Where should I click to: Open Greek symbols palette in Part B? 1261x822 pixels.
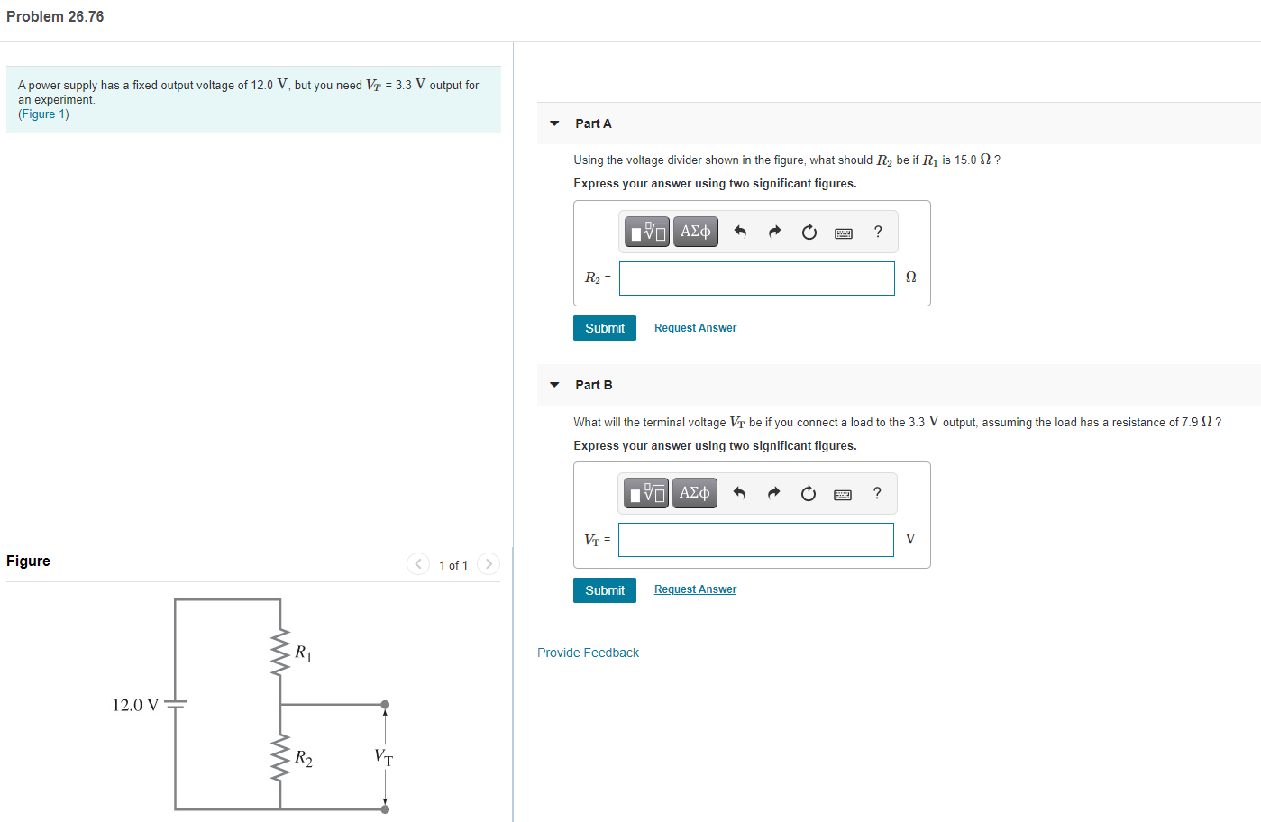point(694,494)
